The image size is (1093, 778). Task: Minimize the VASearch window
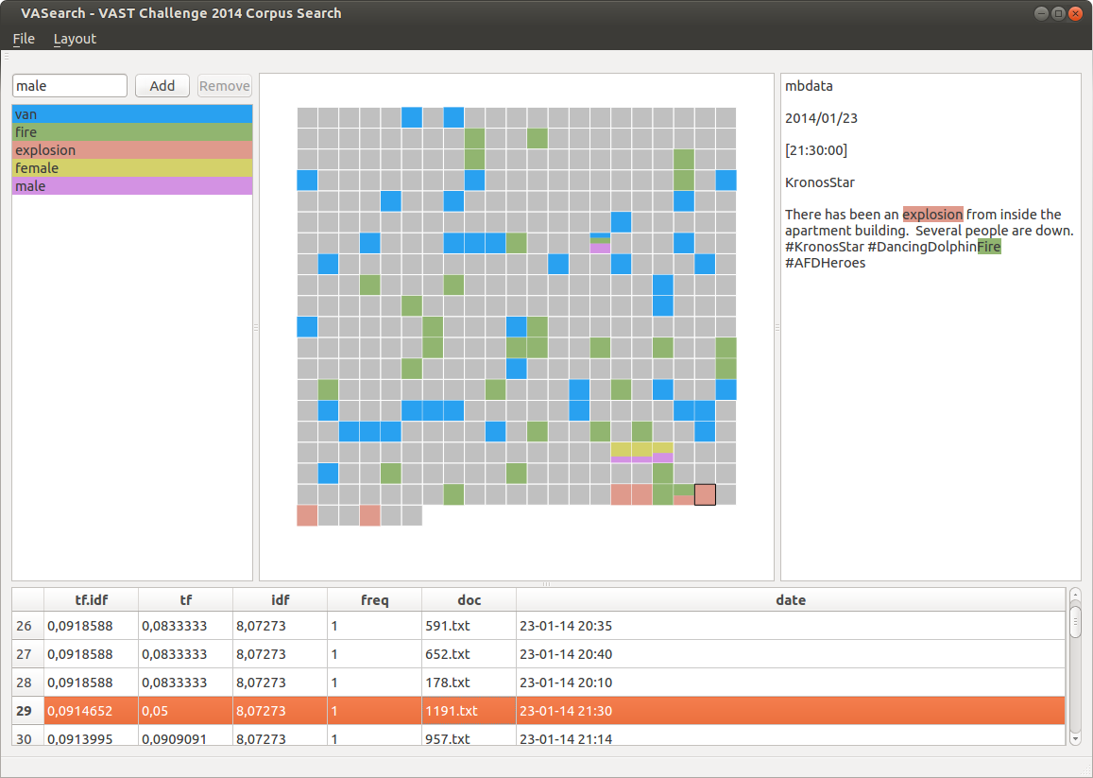click(1041, 13)
